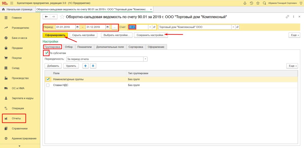Click Выбрать настройки button

click(x=117, y=35)
